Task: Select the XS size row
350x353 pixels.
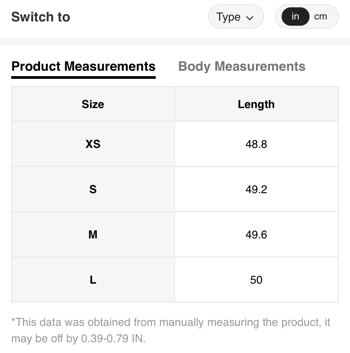Action: click(x=93, y=144)
